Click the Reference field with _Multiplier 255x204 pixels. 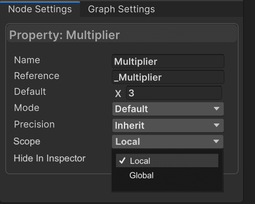[x=168, y=77]
